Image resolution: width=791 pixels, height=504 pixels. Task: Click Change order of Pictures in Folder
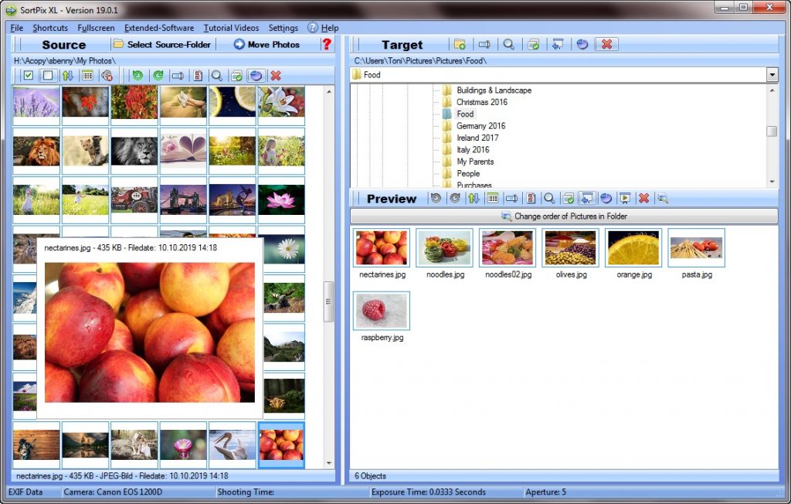tap(564, 216)
